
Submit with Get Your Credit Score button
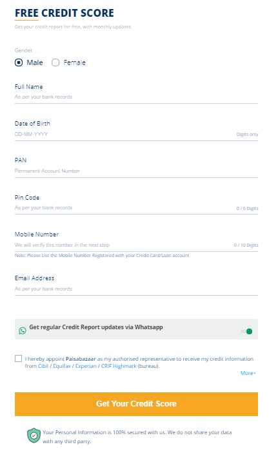tap(137, 404)
